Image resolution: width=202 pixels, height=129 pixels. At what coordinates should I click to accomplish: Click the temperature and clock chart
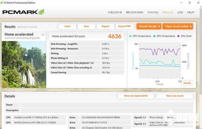160,61
